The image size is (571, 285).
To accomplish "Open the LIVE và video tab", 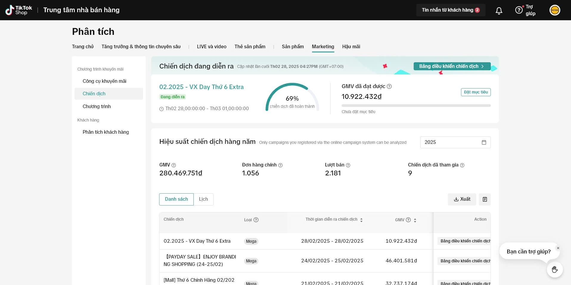I will (212, 46).
